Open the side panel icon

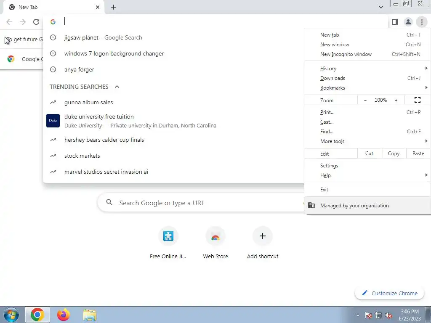point(395,22)
